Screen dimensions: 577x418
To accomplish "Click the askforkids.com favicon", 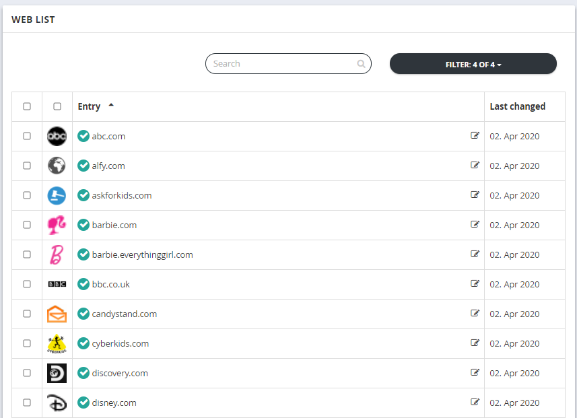I will 57,195.
